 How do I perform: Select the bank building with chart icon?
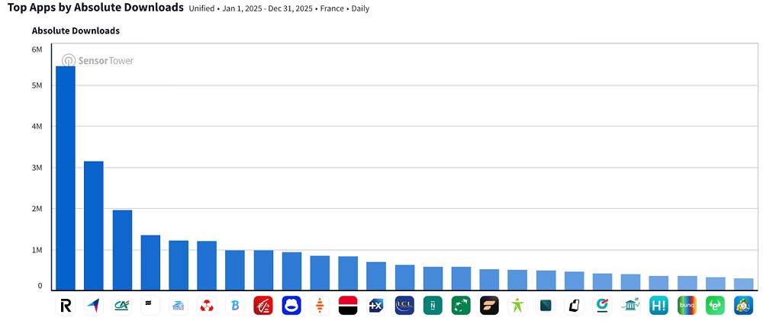click(x=630, y=306)
